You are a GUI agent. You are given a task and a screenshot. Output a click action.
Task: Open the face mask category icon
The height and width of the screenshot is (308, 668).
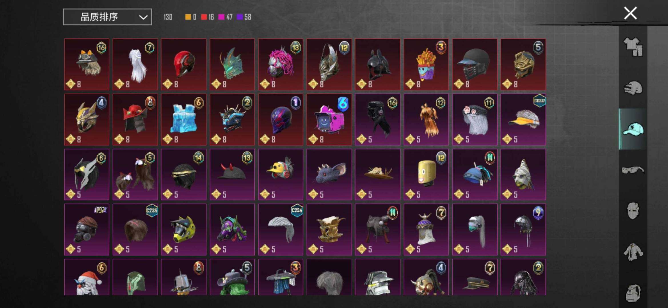(633, 211)
